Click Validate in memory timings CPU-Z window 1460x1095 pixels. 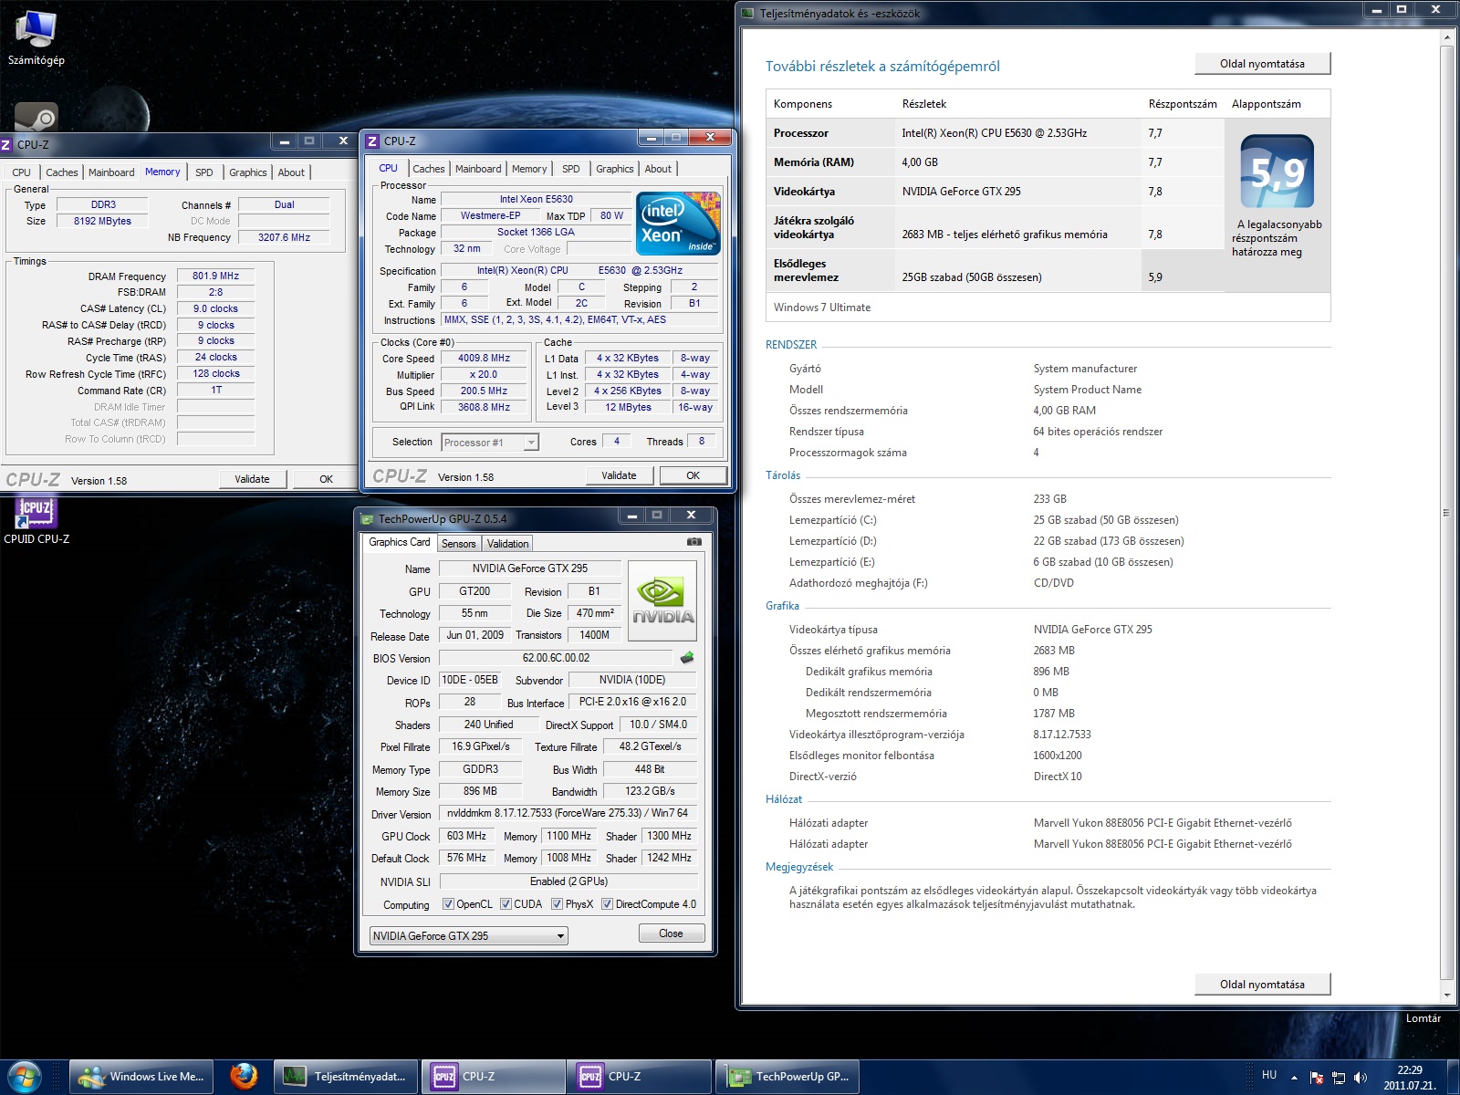point(252,479)
